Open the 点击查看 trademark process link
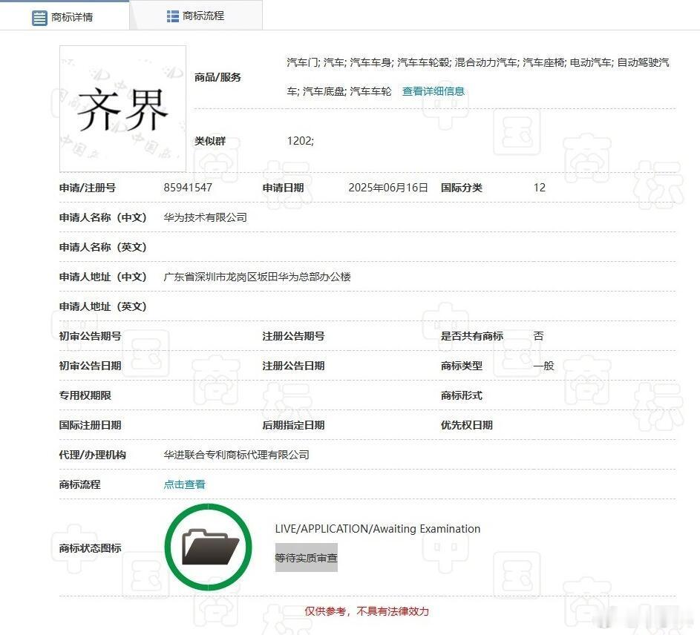 184,484
